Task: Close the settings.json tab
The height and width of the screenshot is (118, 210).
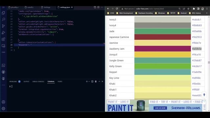Action: click(x=72, y=7)
